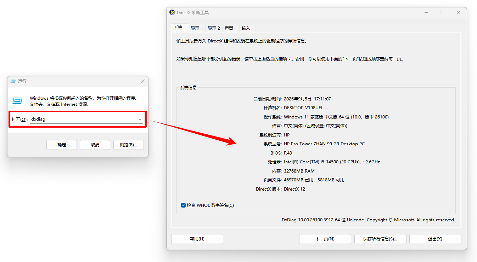Click the Run dialog title bar icon
This screenshot has height=262, width=477.
point(13,81)
